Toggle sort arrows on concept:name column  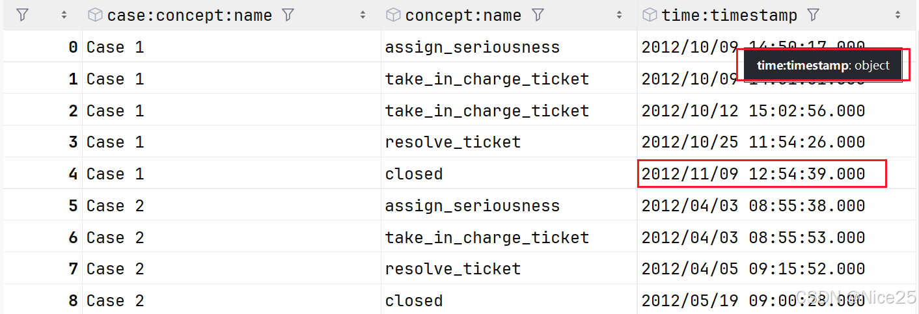pyautogui.click(x=618, y=15)
